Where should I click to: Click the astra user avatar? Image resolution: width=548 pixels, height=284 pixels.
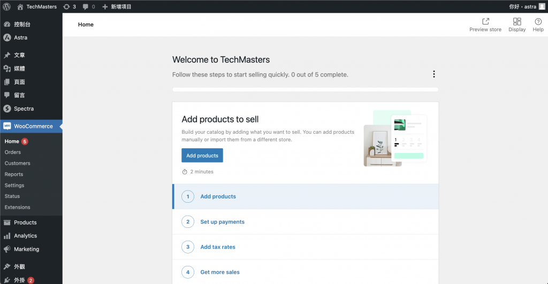pyautogui.click(x=542, y=6)
